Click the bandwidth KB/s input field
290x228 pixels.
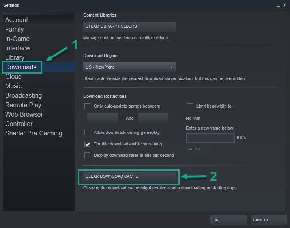click(210, 138)
